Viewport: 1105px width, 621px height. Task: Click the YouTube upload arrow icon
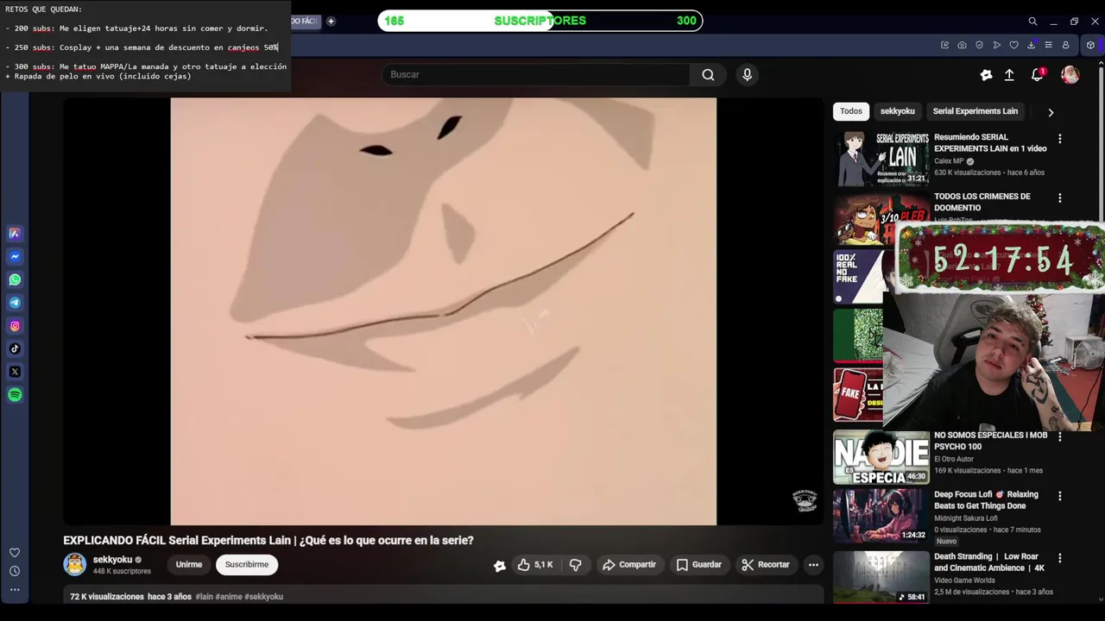pos(1009,75)
